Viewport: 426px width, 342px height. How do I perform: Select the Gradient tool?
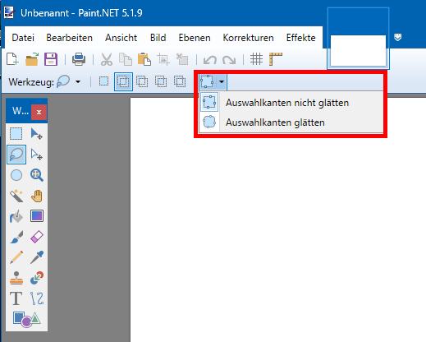pyautogui.click(x=37, y=216)
